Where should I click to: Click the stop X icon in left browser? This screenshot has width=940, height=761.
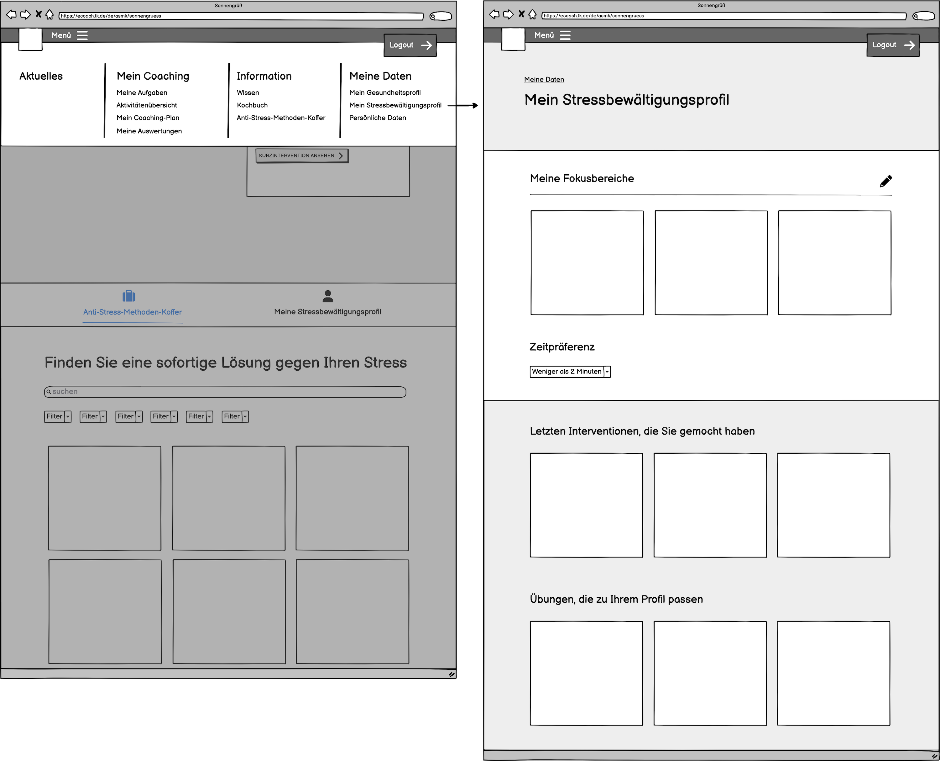[39, 14]
